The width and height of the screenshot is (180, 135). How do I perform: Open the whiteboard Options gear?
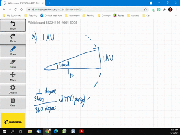[x=13, y=89]
